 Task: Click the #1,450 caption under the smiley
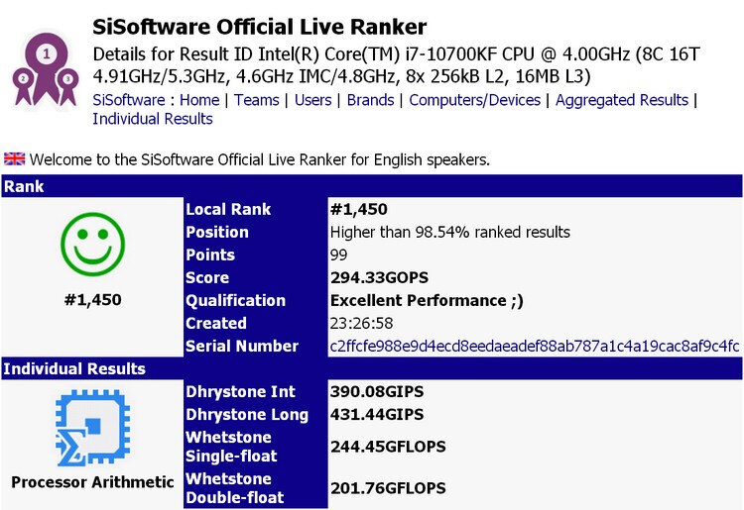coord(93,300)
